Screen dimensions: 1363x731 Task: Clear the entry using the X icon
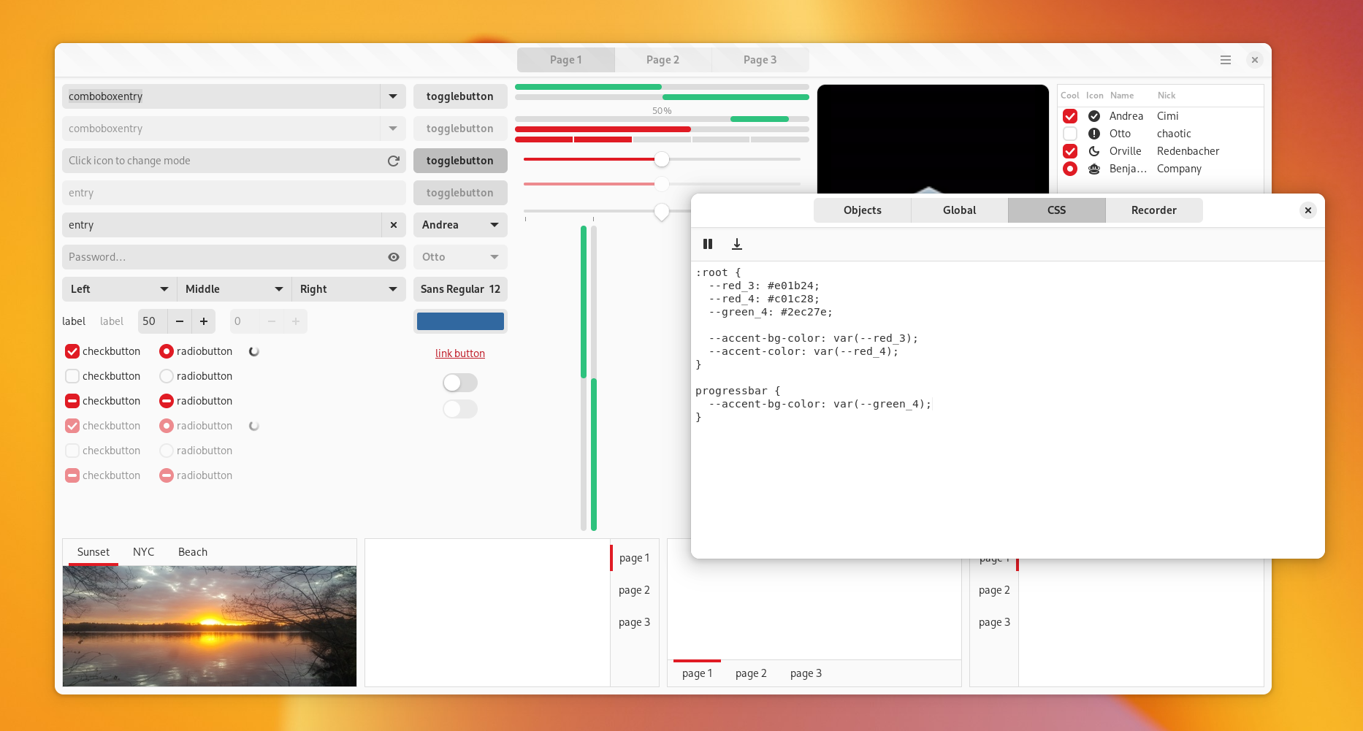point(394,225)
